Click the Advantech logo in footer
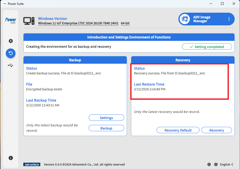 click(x=32, y=164)
